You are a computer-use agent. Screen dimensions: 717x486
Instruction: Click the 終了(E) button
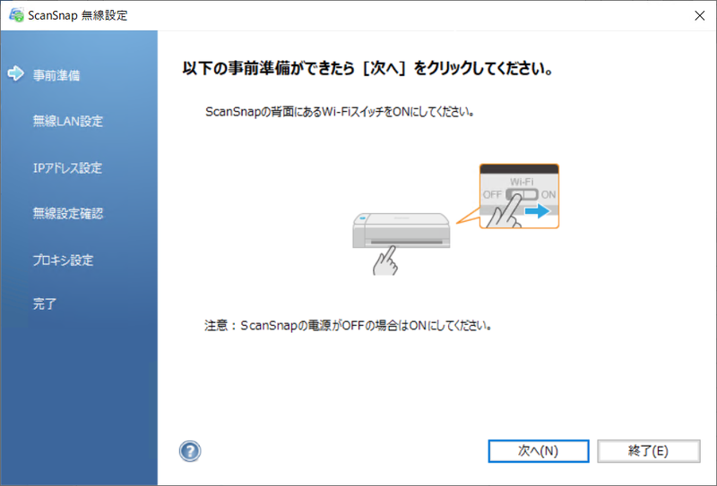point(648,451)
